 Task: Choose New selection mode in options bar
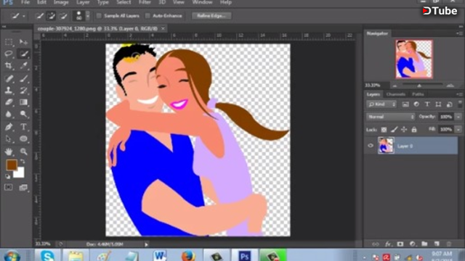(x=39, y=16)
